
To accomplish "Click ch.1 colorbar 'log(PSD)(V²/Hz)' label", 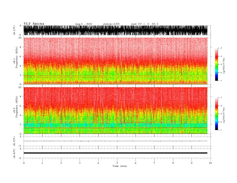I will [x=224, y=66].
